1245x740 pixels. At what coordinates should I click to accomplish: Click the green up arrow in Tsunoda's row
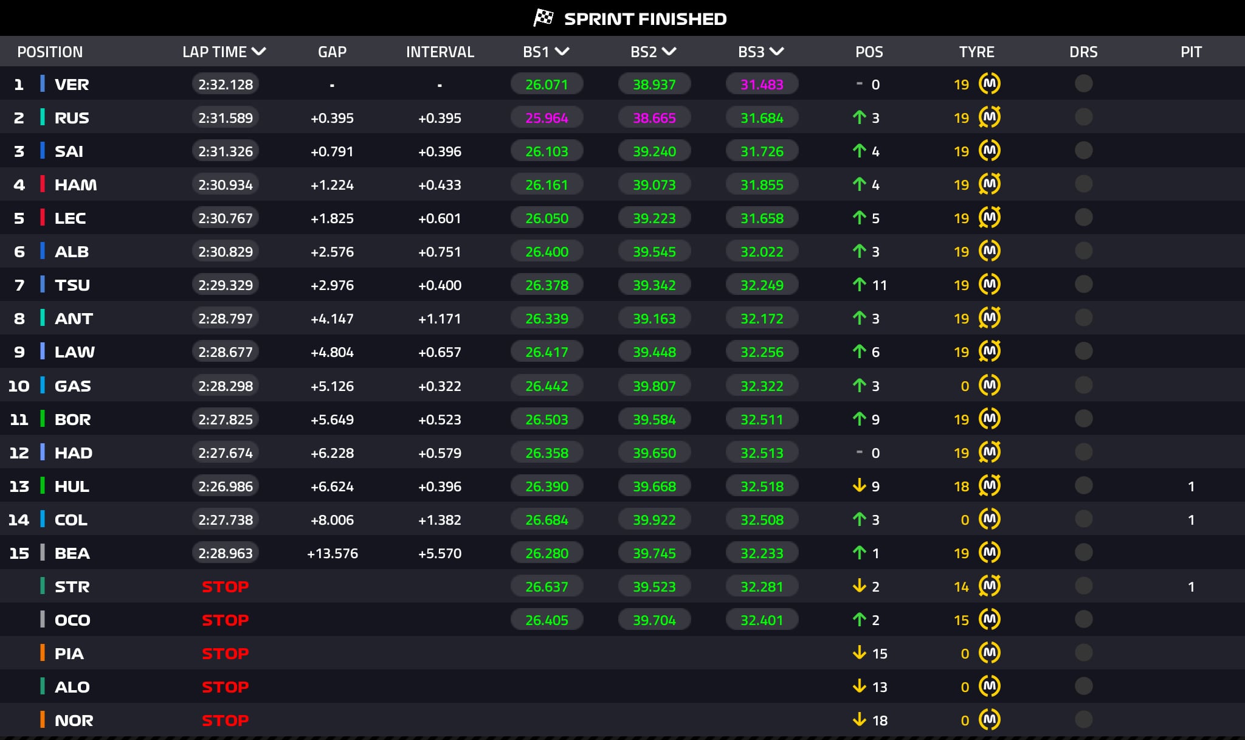tap(859, 284)
